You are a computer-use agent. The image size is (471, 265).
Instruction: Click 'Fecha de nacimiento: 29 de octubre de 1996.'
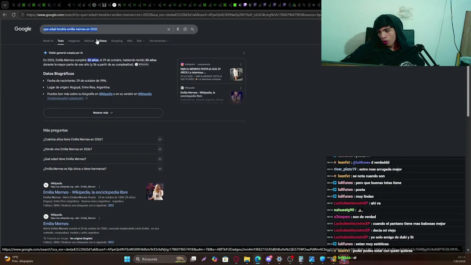click(x=77, y=81)
